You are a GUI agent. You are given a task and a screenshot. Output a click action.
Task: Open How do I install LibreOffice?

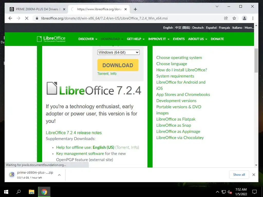[x=182, y=70]
